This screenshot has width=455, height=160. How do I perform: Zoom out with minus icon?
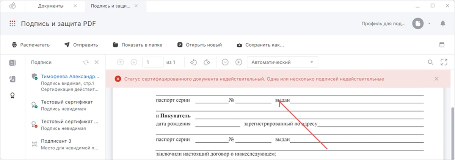(x=225, y=62)
